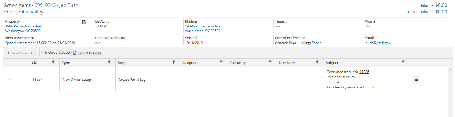Image resolution: width=455 pixels, height=117 pixels.
Task: Open the XN column filter icon
Action: point(53,62)
